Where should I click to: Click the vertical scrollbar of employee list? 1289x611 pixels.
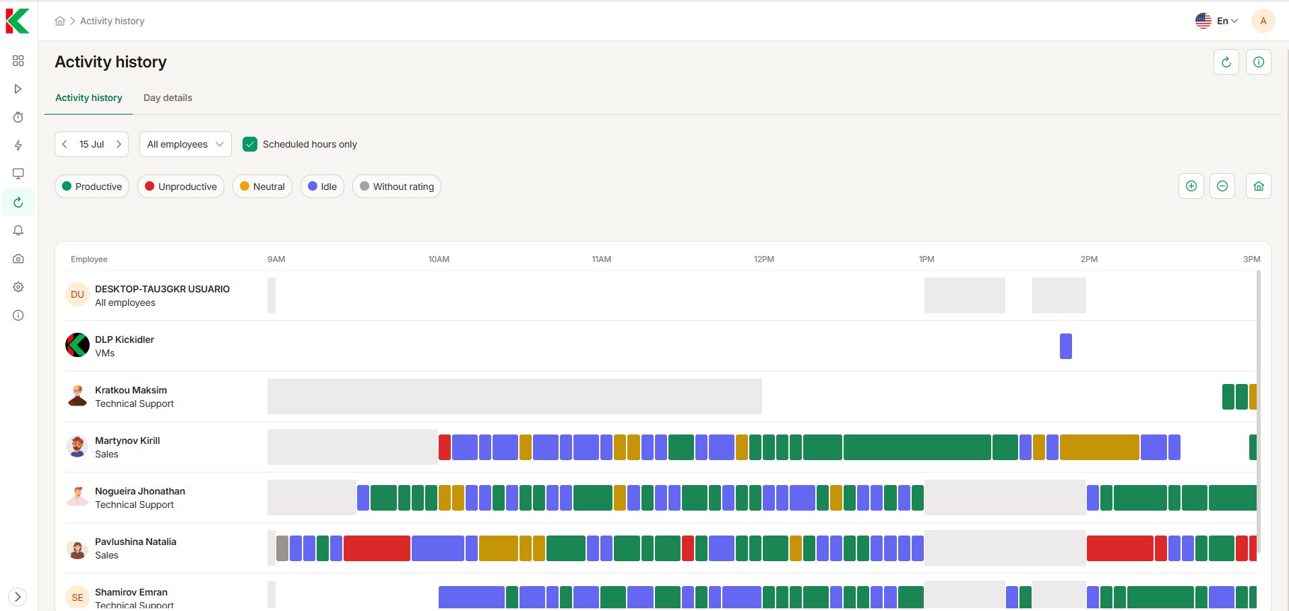click(1259, 411)
